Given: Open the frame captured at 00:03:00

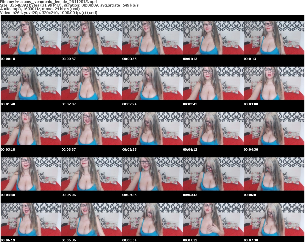Looking at the screenshot, I should coord(274,83).
